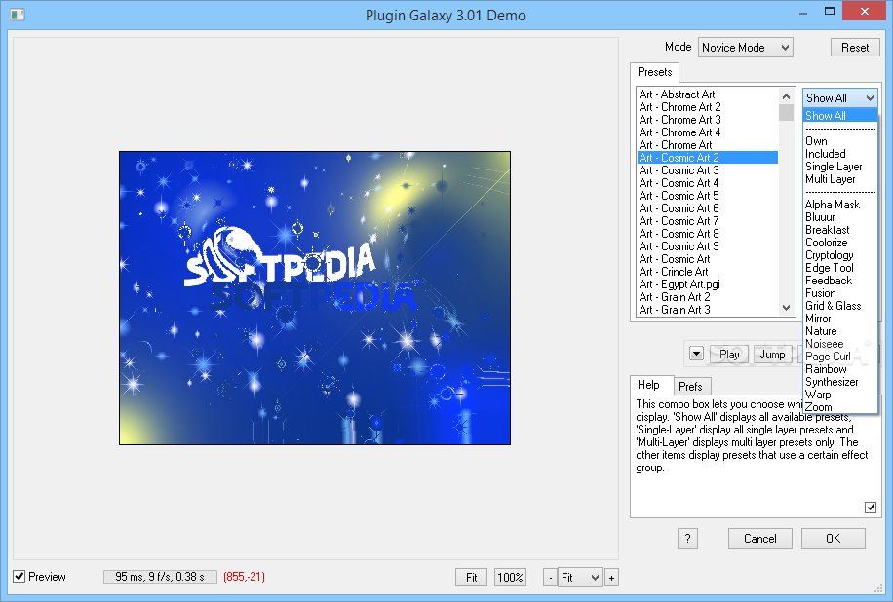The height and width of the screenshot is (602, 893).
Task: Collapse the Show All preset filter dropdown
Action: click(x=840, y=97)
